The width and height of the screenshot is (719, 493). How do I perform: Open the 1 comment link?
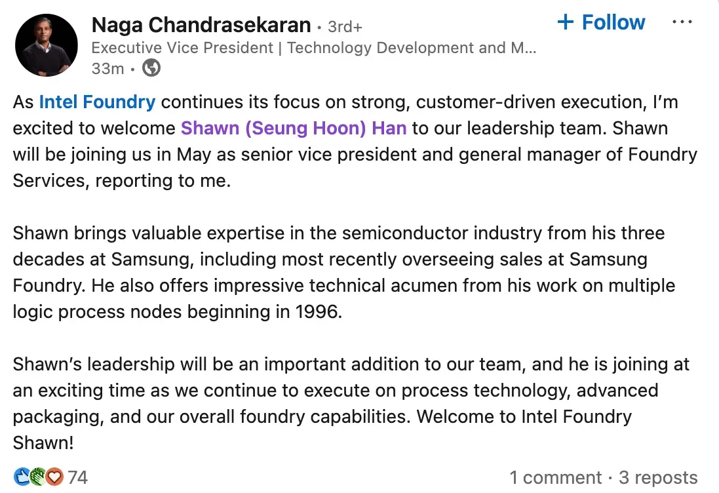point(555,478)
